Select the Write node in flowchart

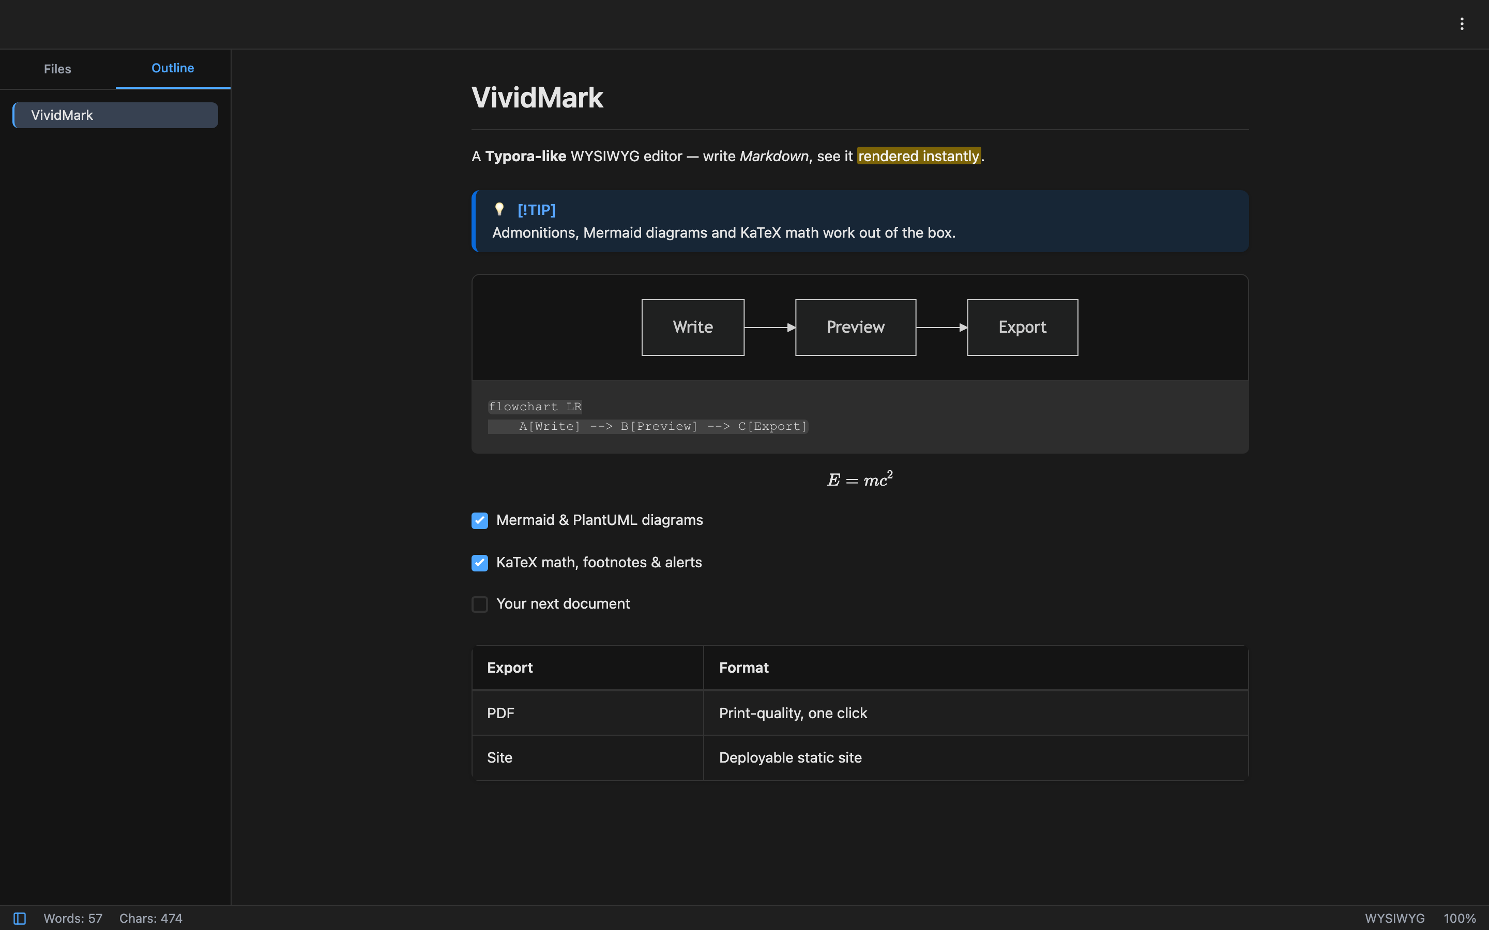[693, 327]
